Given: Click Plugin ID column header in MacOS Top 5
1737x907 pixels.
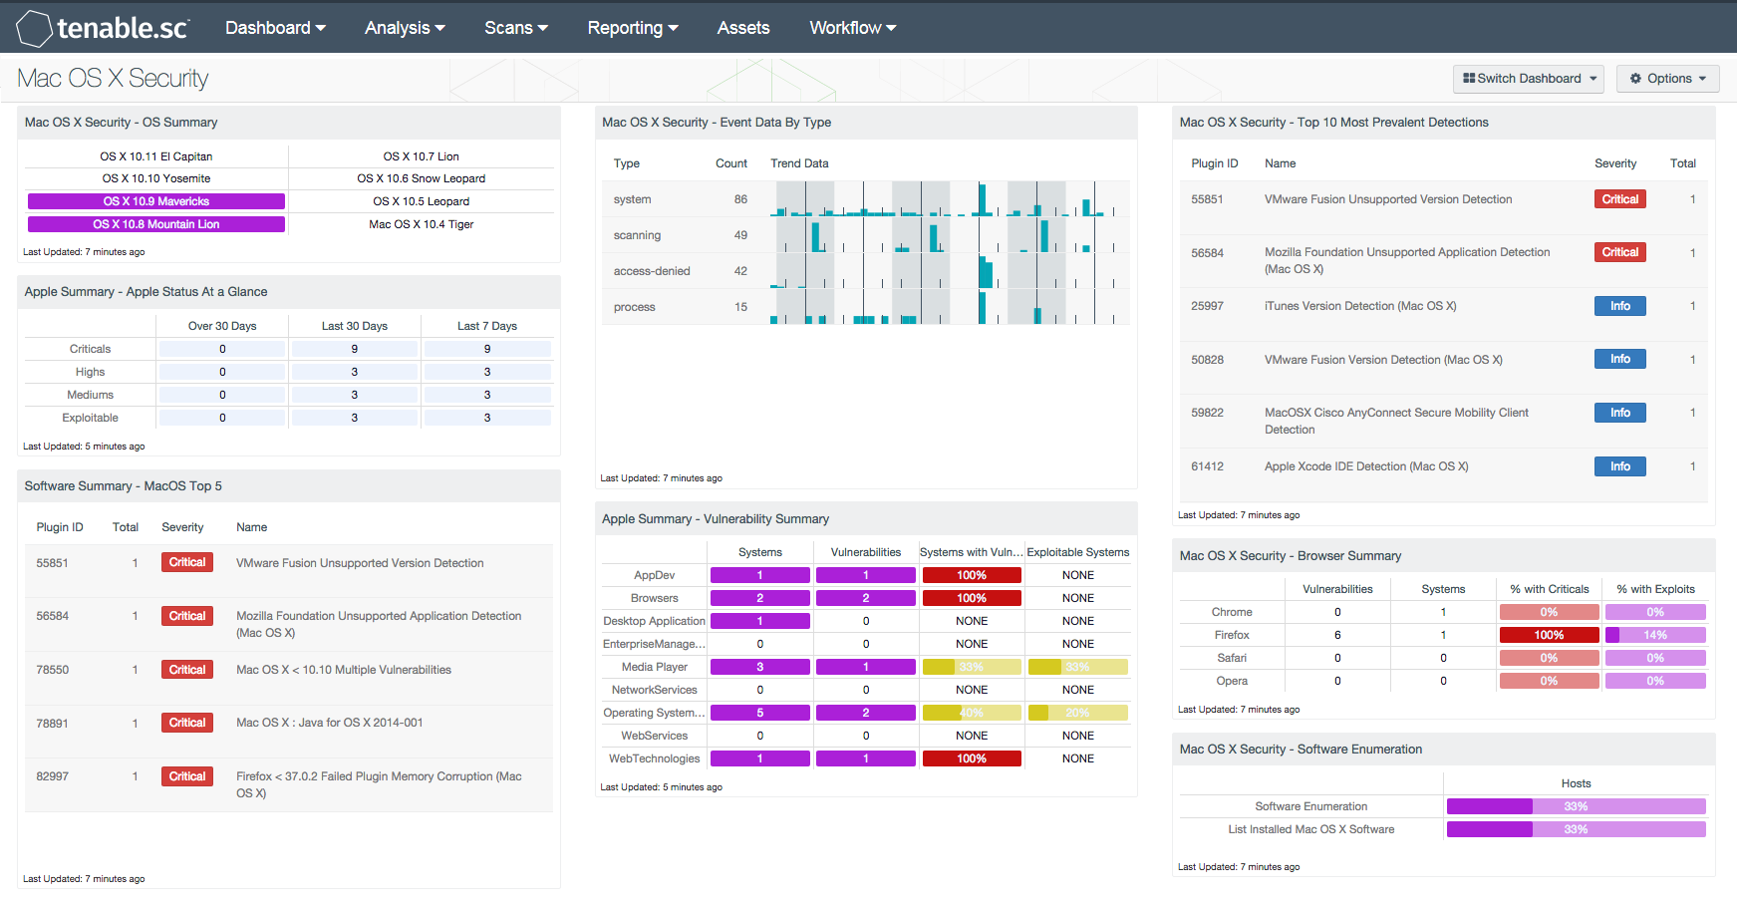Looking at the screenshot, I should [x=60, y=527].
